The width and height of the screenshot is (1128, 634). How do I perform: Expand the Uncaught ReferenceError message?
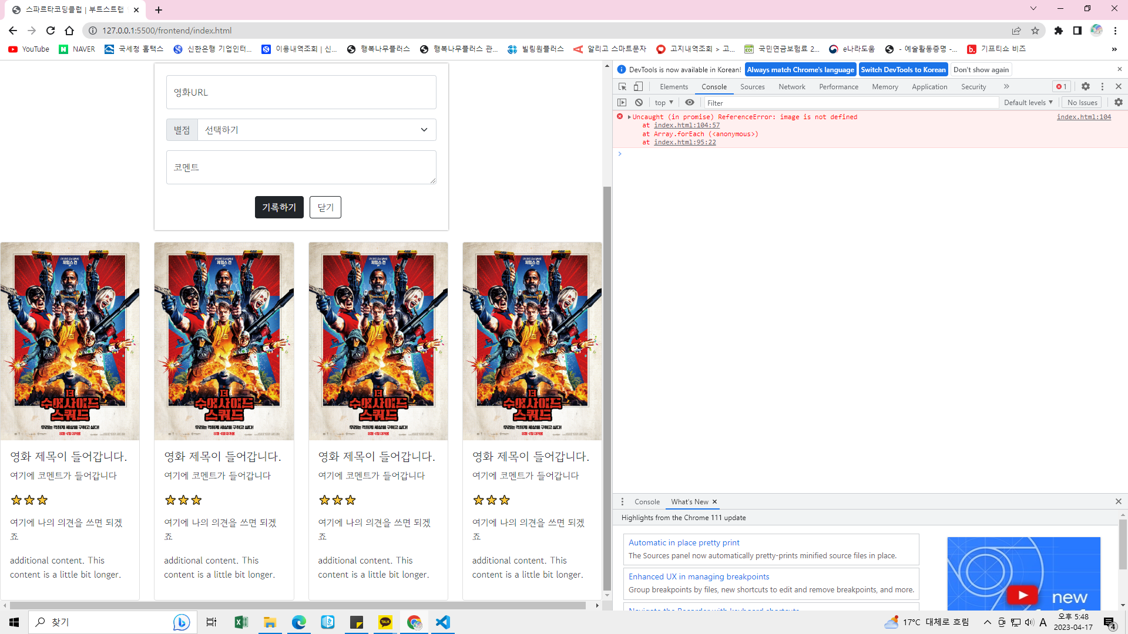click(x=629, y=117)
